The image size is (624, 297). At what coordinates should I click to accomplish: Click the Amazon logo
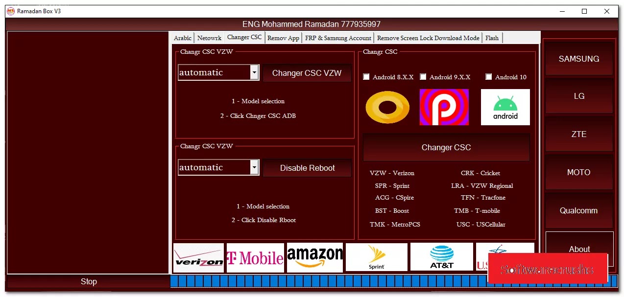[x=315, y=258]
